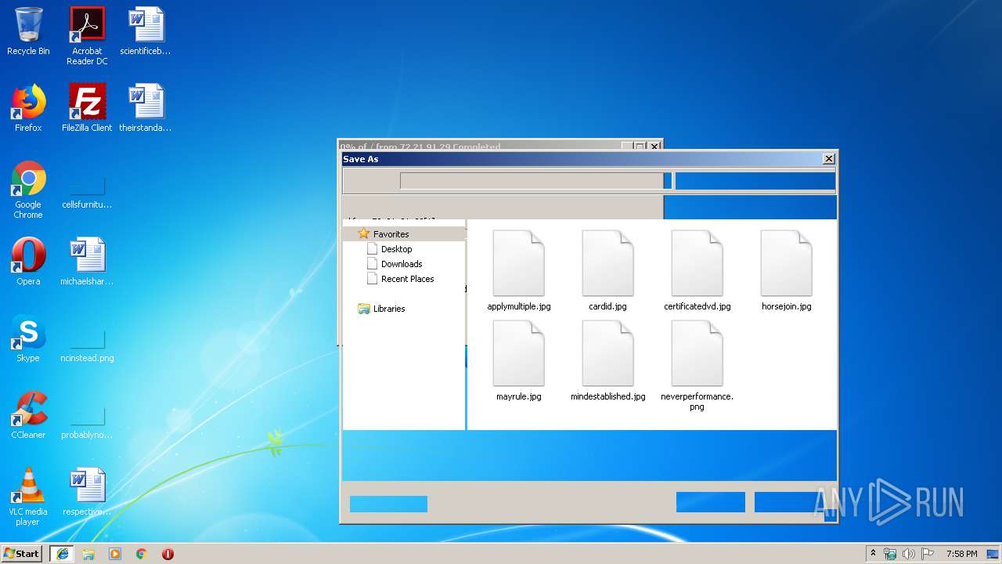
Task: Select the ncinstead.png desktop file
Action: click(x=87, y=347)
